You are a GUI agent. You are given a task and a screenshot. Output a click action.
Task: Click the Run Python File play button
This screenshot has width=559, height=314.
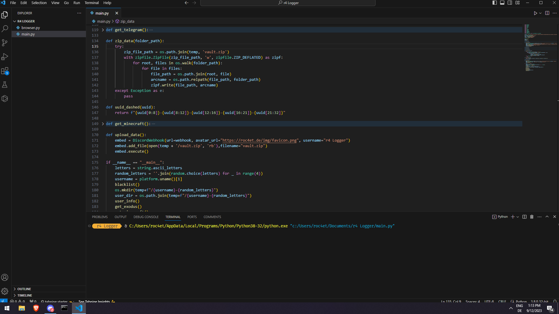(x=535, y=13)
